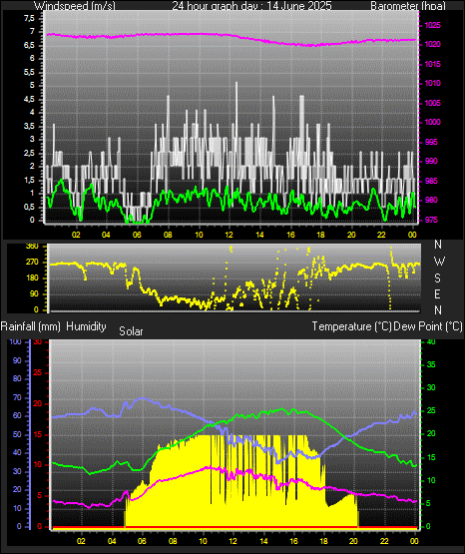This screenshot has height=554, width=465.
Task: Click the 1005 barometer axis value
Action: click(x=432, y=103)
